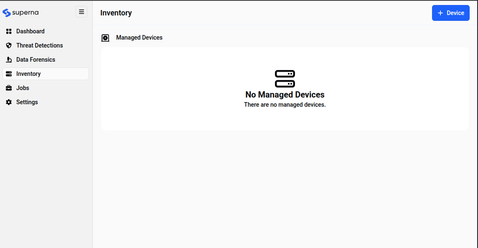The width and height of the screenshot is (478, 248).
Task: Navigate to the Data Forensics section
Action: click(36, 60)
